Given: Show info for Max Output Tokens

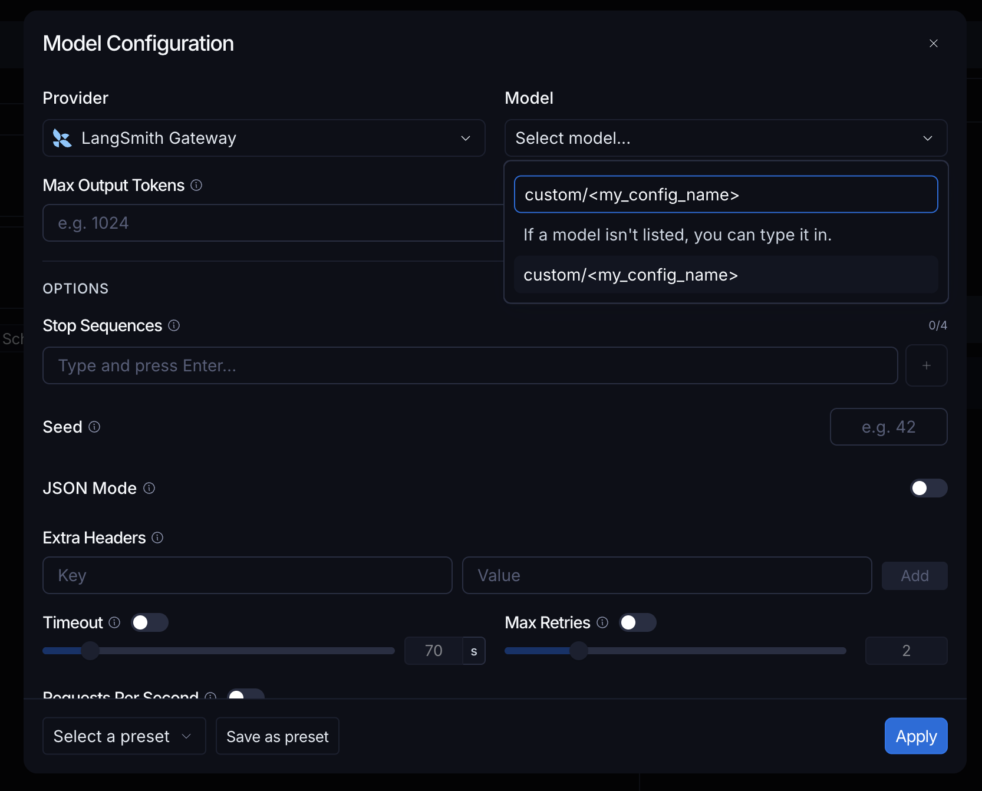Looking at the screenshot, I should pyautogui.click(x=196, y=185).
